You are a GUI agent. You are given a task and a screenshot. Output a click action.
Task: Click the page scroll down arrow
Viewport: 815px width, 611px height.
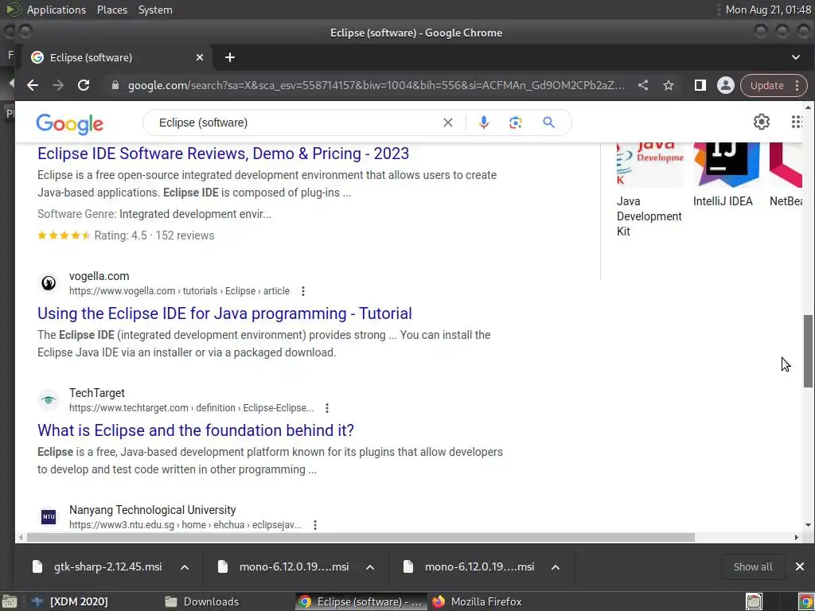(808, 525)
